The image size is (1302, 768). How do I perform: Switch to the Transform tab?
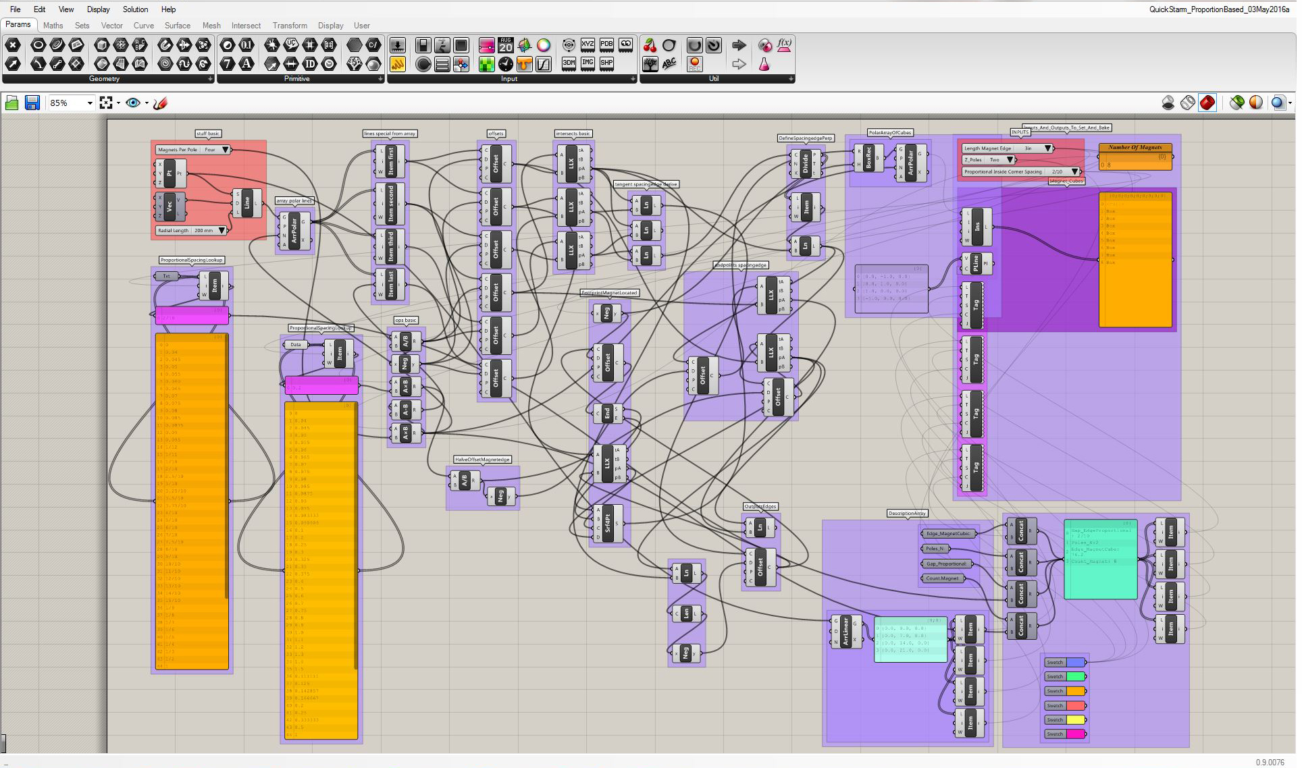tap(290, 26)
